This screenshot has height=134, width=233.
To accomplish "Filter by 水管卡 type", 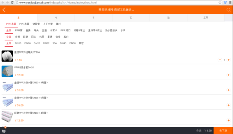I will 54,30.
